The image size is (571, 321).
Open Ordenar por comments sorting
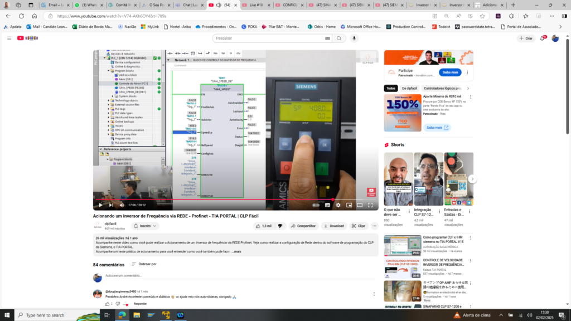tap(144, 264)
